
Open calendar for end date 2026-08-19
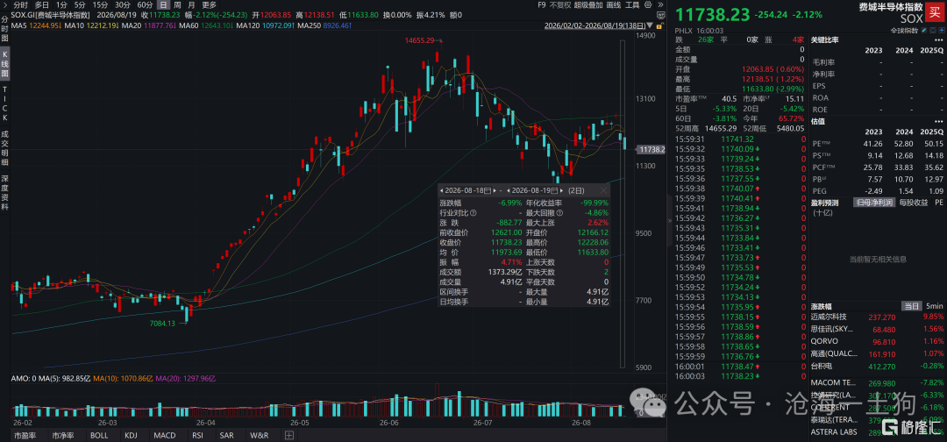tap(554, 190)
